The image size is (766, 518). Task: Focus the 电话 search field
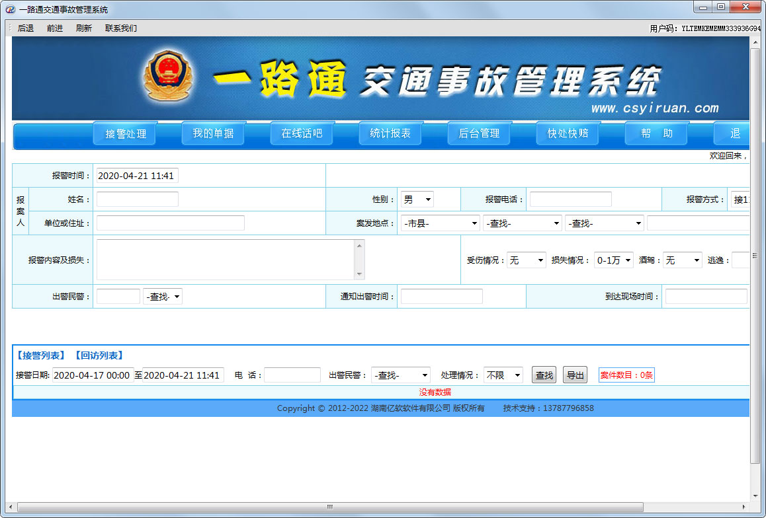coord(292,375)
